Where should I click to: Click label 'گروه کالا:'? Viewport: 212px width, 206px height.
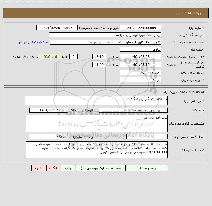pyautogui.click(x=198, y=110)
